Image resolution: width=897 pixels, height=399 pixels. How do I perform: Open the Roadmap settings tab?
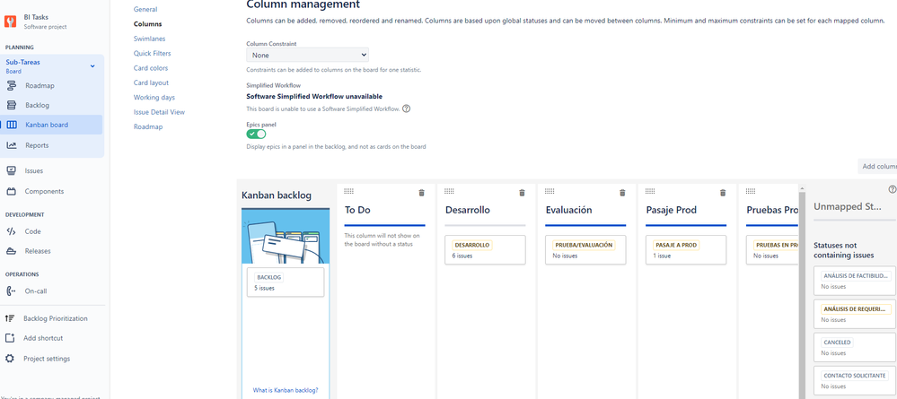point(148,127)
